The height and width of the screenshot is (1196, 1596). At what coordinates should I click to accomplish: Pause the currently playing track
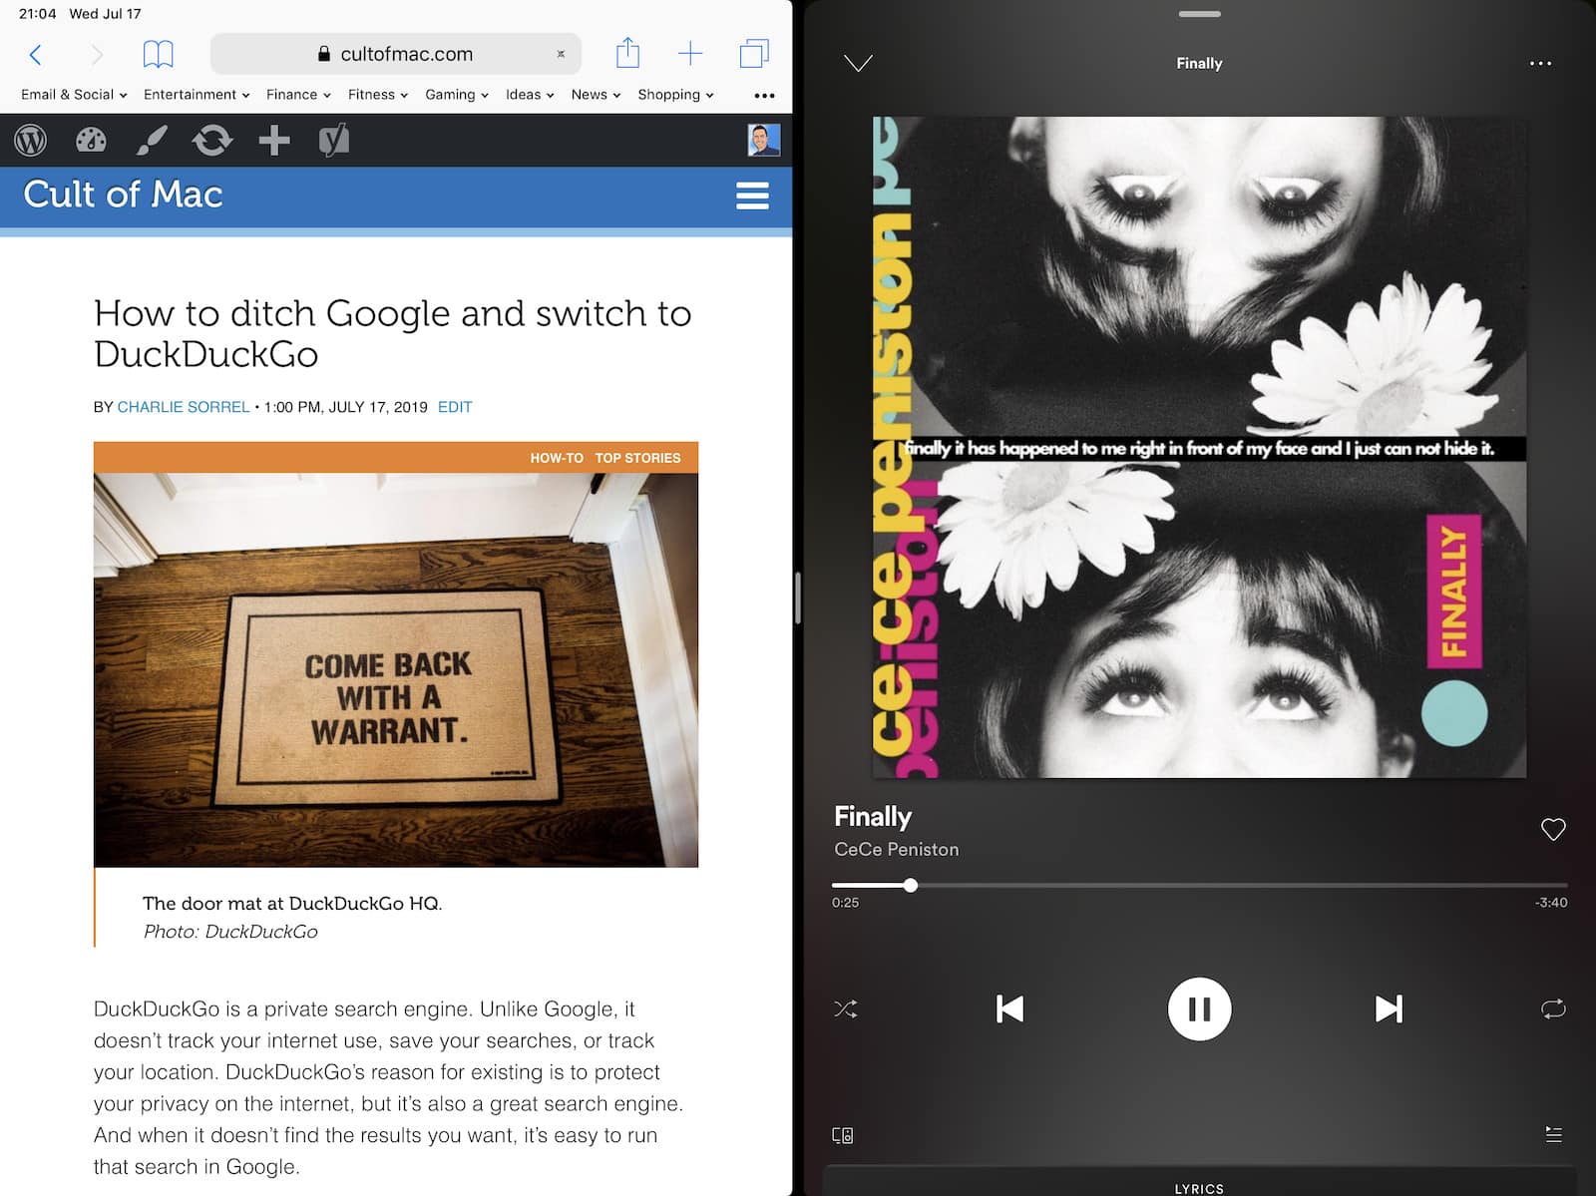(1199, 1009)
